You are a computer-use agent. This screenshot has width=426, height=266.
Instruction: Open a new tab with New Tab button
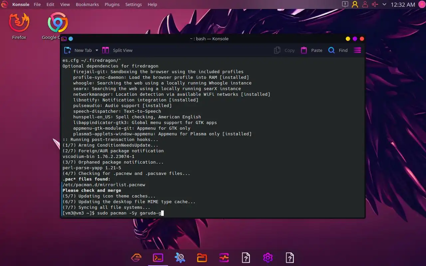[x=78, y=50]
